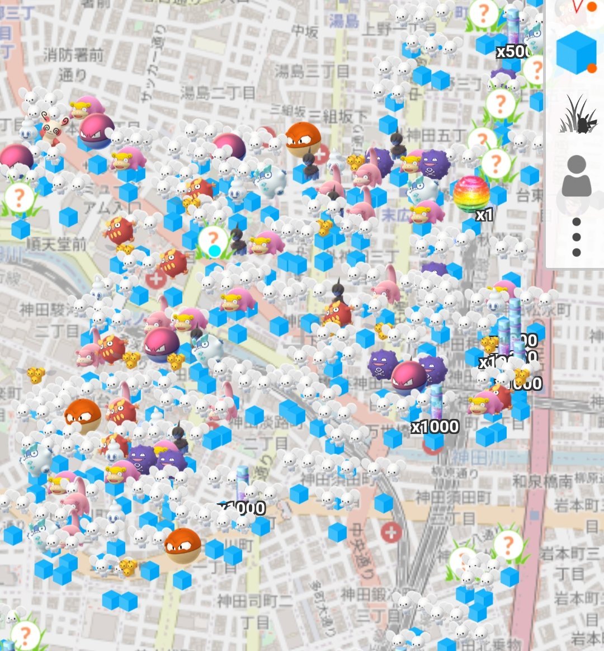
Task: Tap red cross marker beside 中央通り
Action: 391,532
